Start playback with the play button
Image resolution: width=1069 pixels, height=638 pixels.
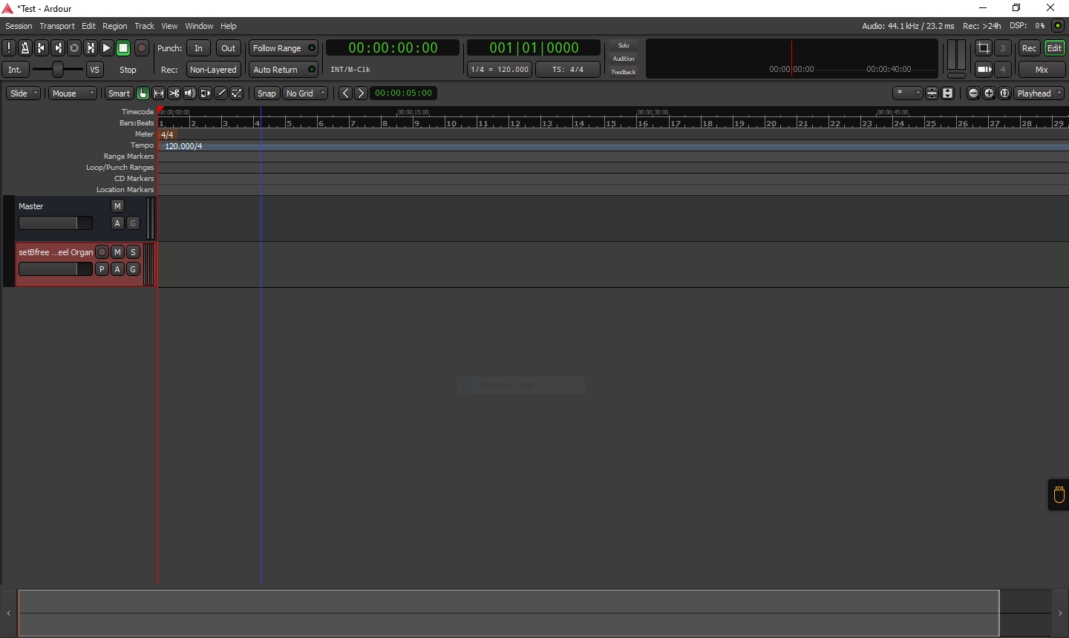(107, 48)
